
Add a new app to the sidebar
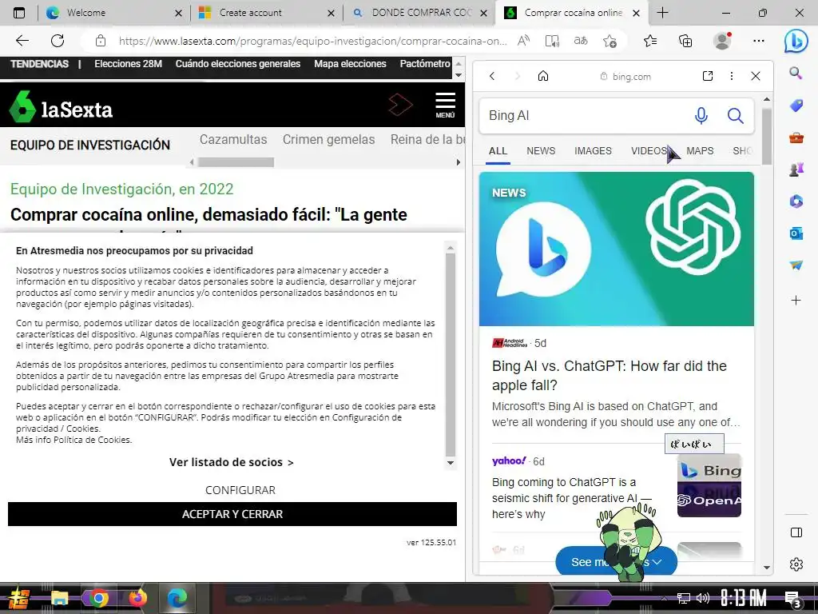tap(796, 301)
